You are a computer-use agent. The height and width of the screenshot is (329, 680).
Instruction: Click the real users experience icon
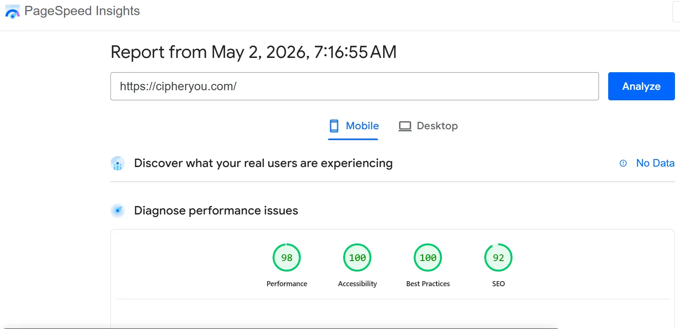(118, 163)
